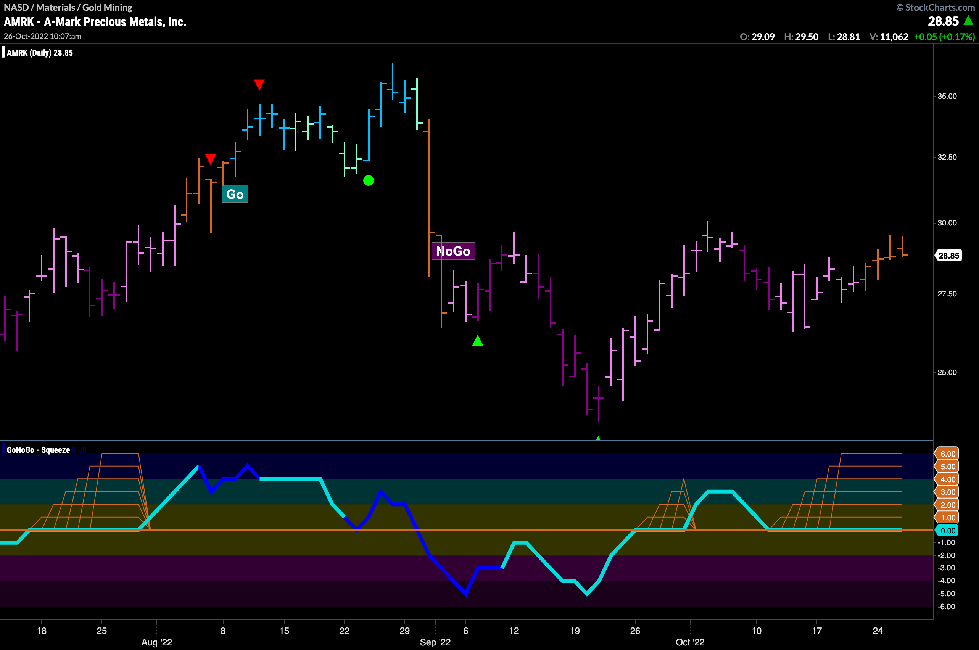This screenshot has width=979, height=650.
Task: Click the 2.00 orange squeeze level tag
Action: point(947,505)
